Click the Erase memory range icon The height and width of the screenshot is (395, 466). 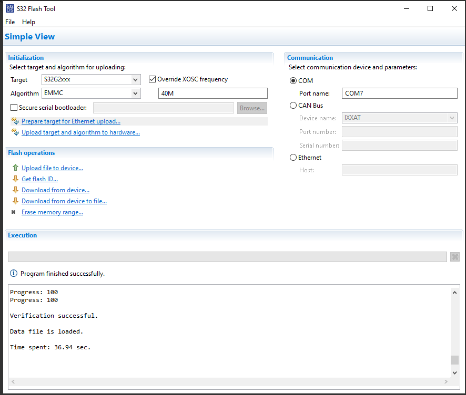point(14,212)
